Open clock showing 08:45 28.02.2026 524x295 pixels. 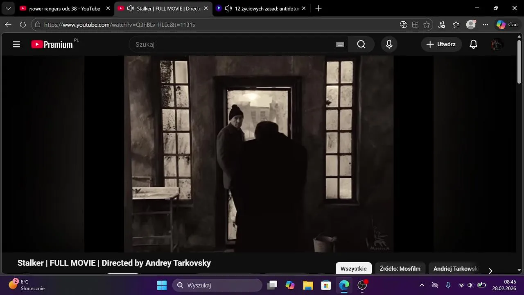[504, 285]
